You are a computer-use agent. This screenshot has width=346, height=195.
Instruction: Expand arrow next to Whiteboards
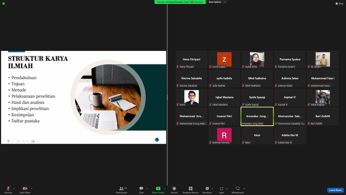tap(244, 188)
